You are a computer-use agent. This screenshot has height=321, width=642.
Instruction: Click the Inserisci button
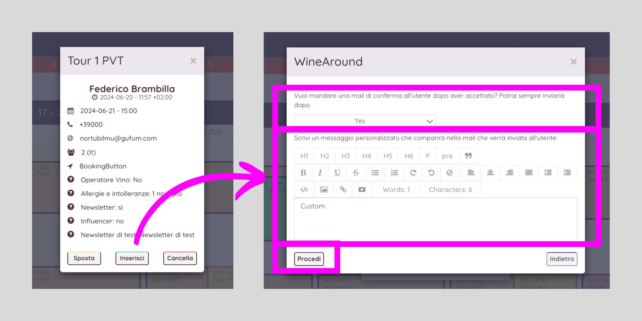click(x=132, y=258)
